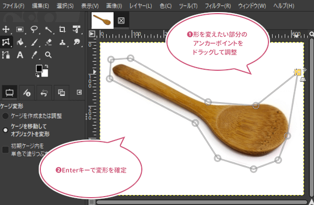Select the spoon image thumbnail tab

pos(103,20)
